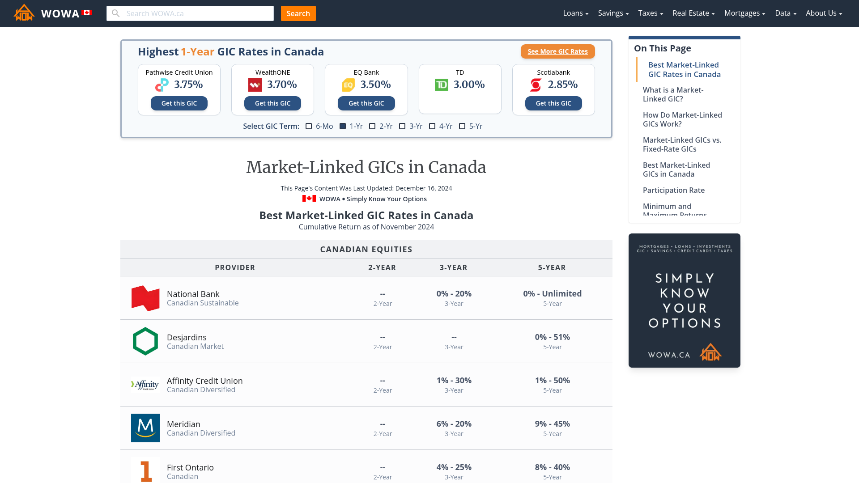Expand the About Us dropdown menu

(x=824, y=13)
